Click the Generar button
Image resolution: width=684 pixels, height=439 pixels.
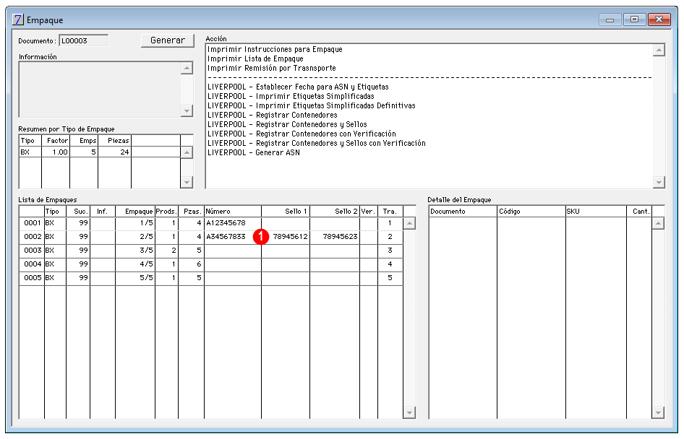168,40
